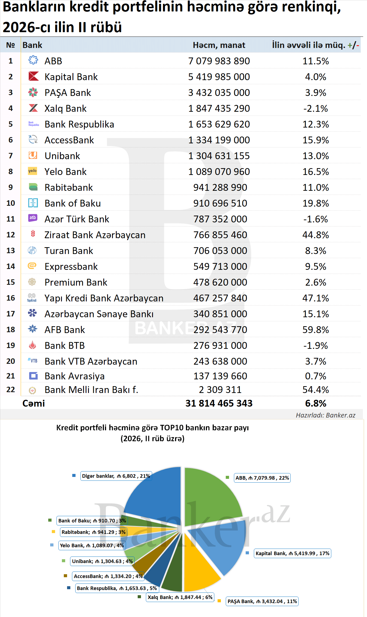Screen dimensions: 367x617
Task: Click Ziraat Bank change '44.8%'
Action: [315, 235]
